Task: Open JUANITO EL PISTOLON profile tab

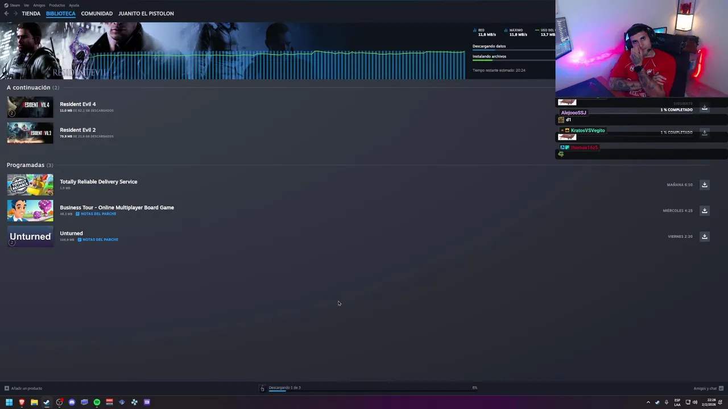Action: coord(146,14)
